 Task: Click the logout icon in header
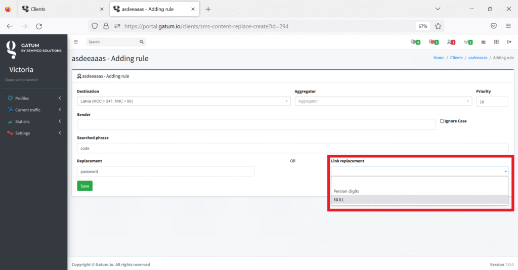click(509, 42)
